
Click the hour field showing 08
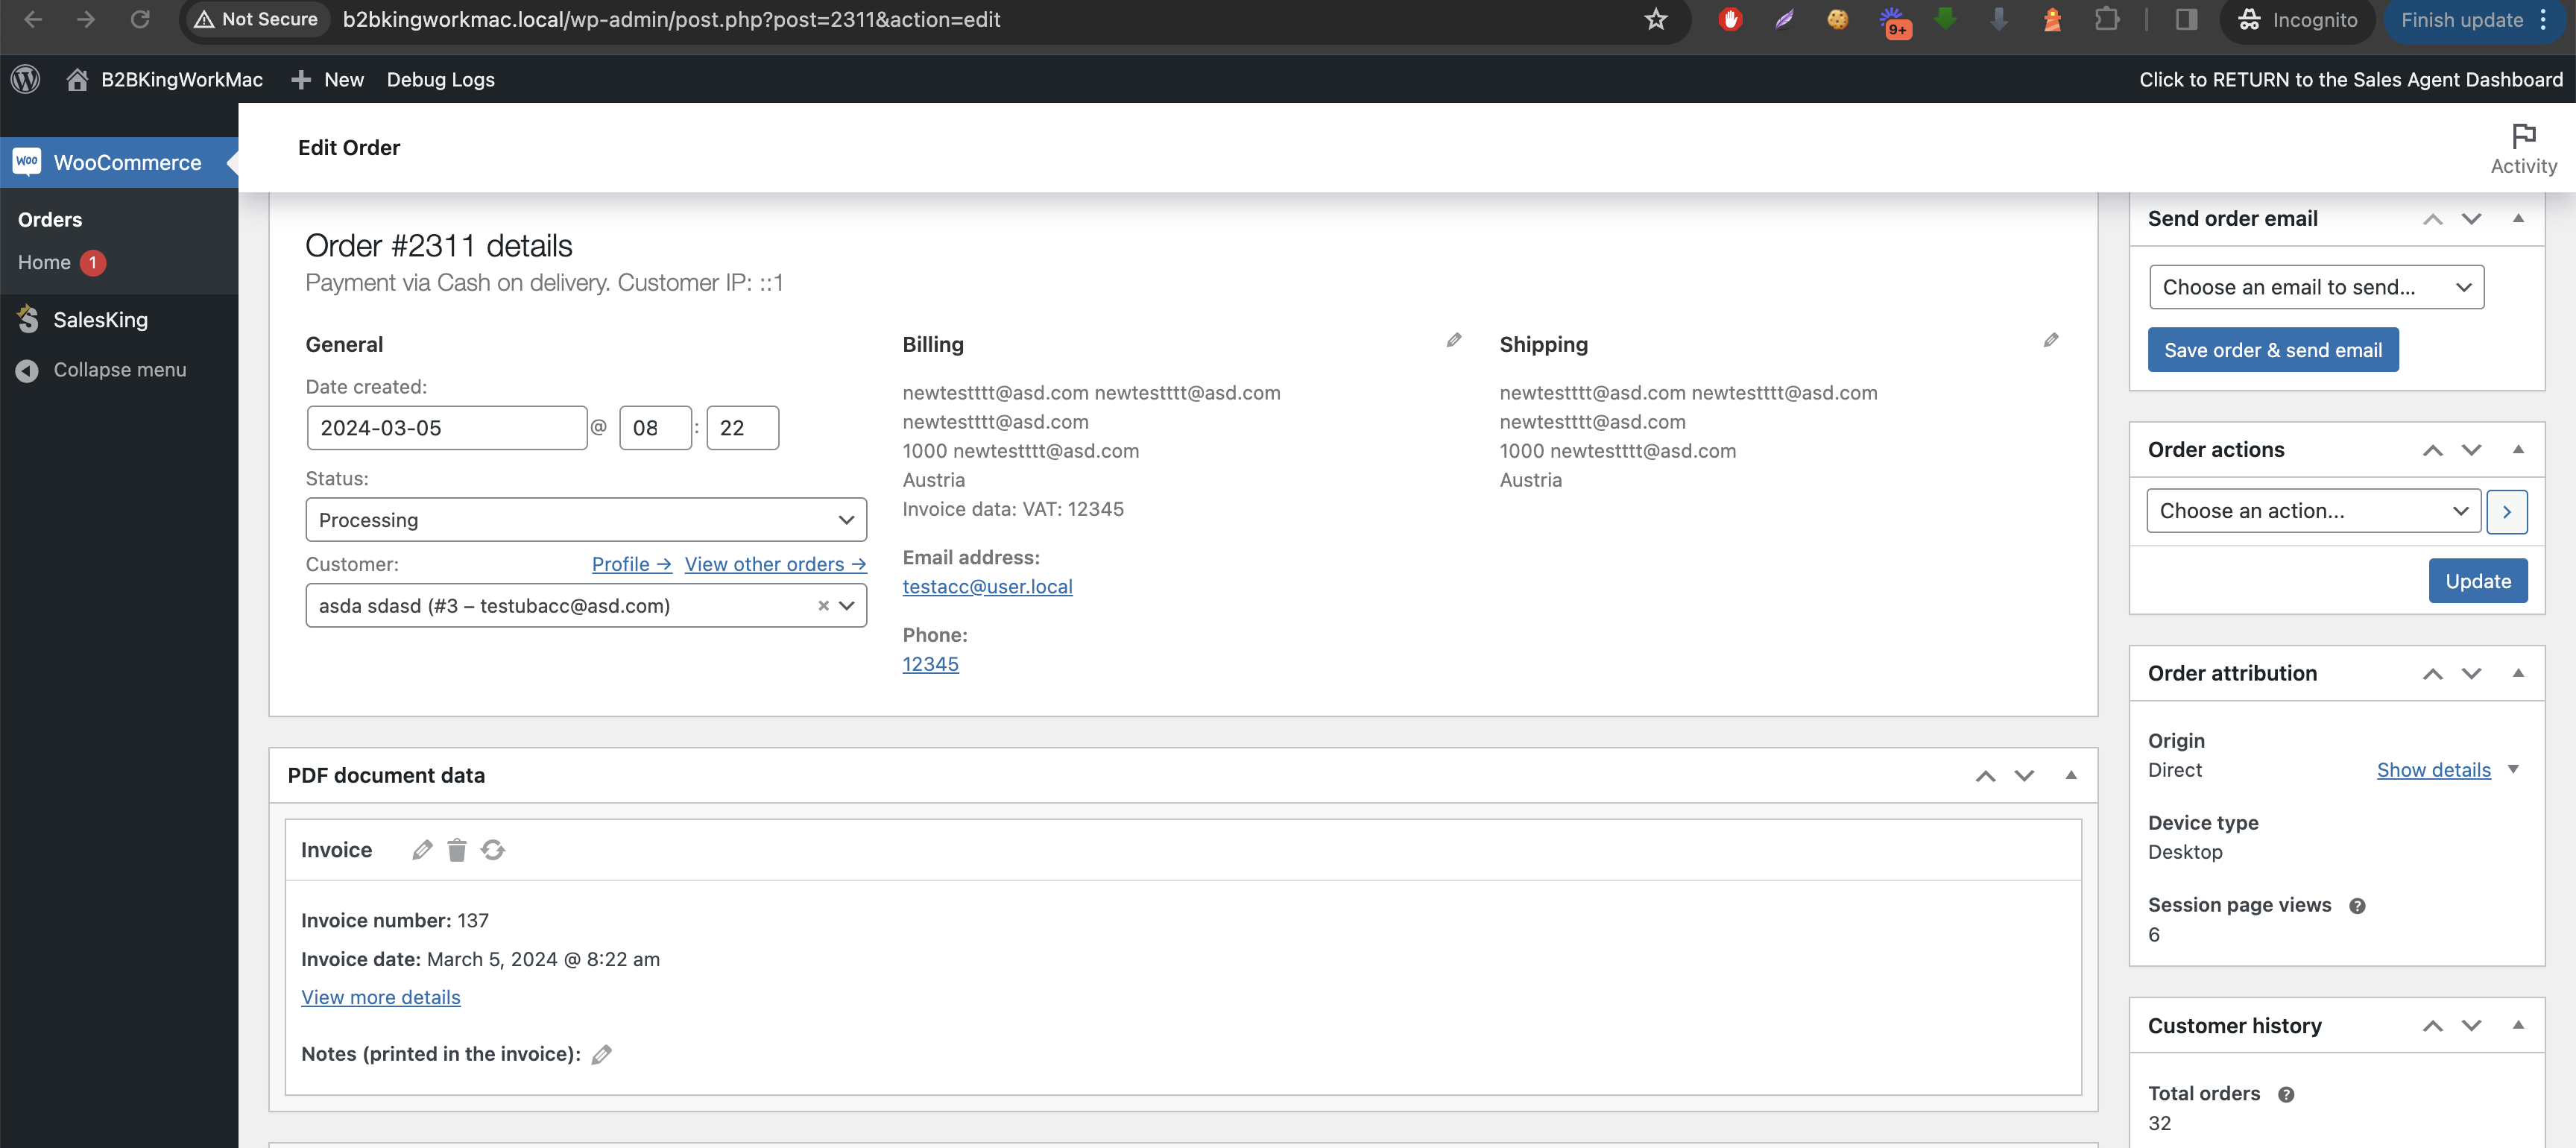point(655,428)
